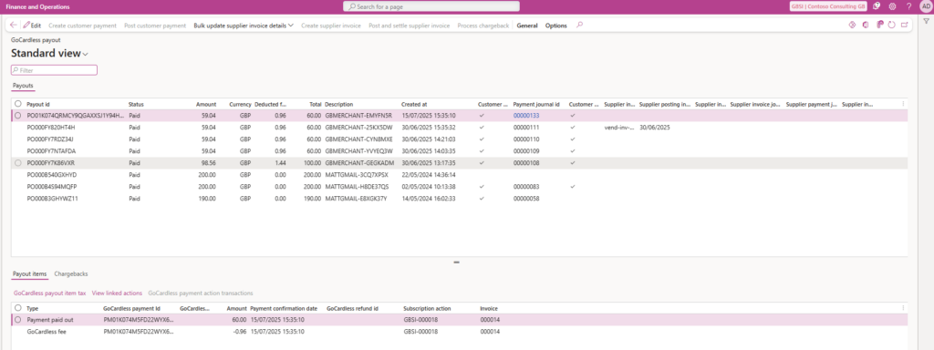Sort by Payment confirmation date column header
The height and width of the screenshot is (350, 934).
[x=284, y=308]
